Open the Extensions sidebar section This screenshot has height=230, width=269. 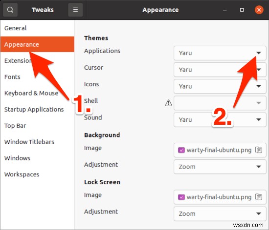pyautogui.click(x=37, y=60)
